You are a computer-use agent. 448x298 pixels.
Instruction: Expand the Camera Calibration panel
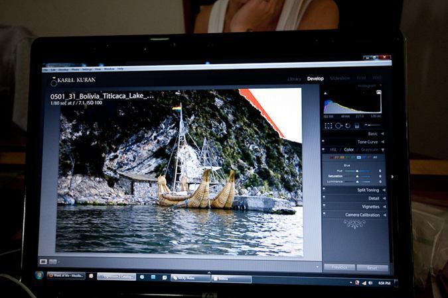[x=384, y=215]
